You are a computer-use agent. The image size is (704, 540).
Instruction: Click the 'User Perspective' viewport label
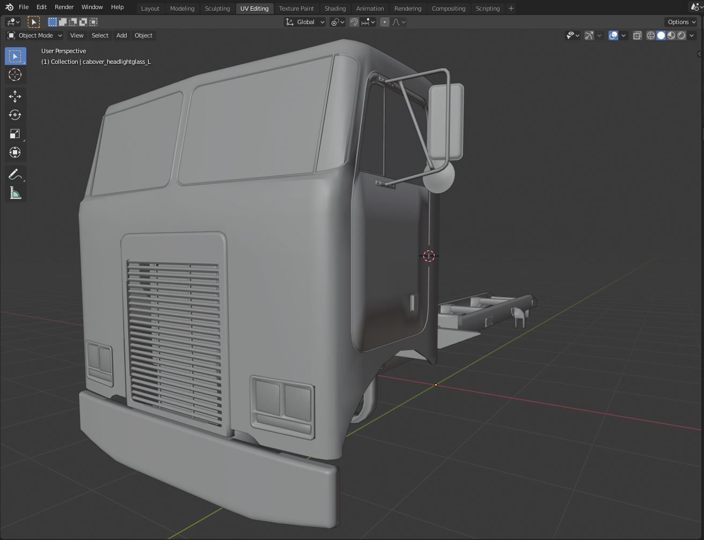coord(63,51)
